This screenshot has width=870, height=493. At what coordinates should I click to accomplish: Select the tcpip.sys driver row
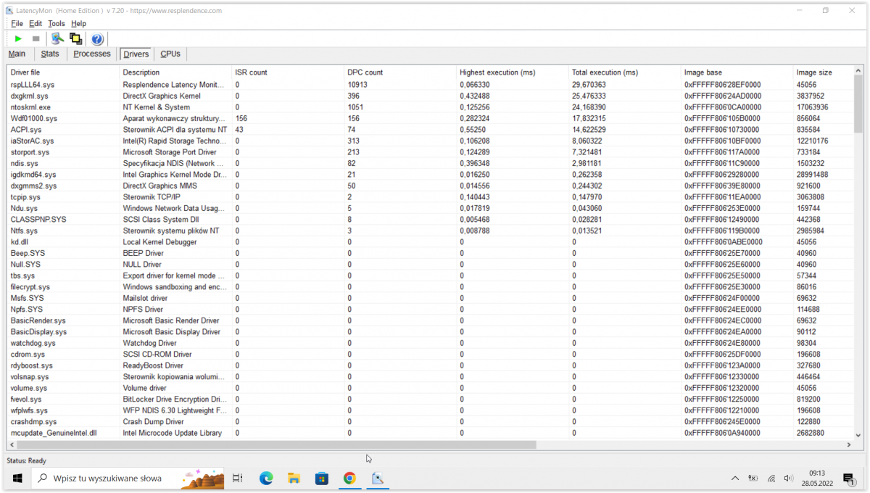(x=430, y=197)
